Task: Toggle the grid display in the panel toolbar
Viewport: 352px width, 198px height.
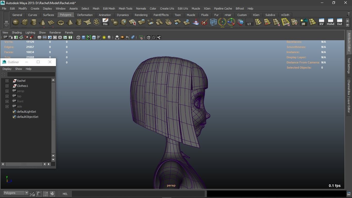Action: tap(39, 38)
